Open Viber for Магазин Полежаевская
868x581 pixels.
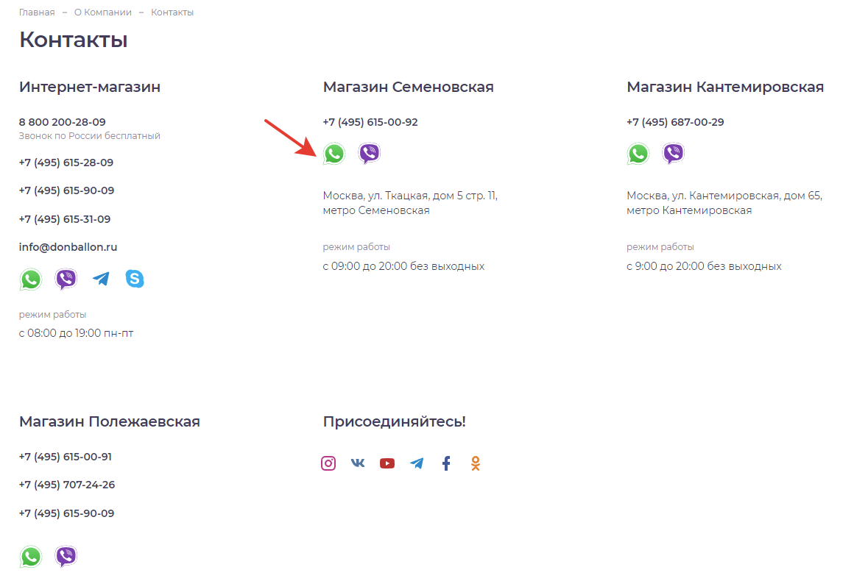click(66, 557)
